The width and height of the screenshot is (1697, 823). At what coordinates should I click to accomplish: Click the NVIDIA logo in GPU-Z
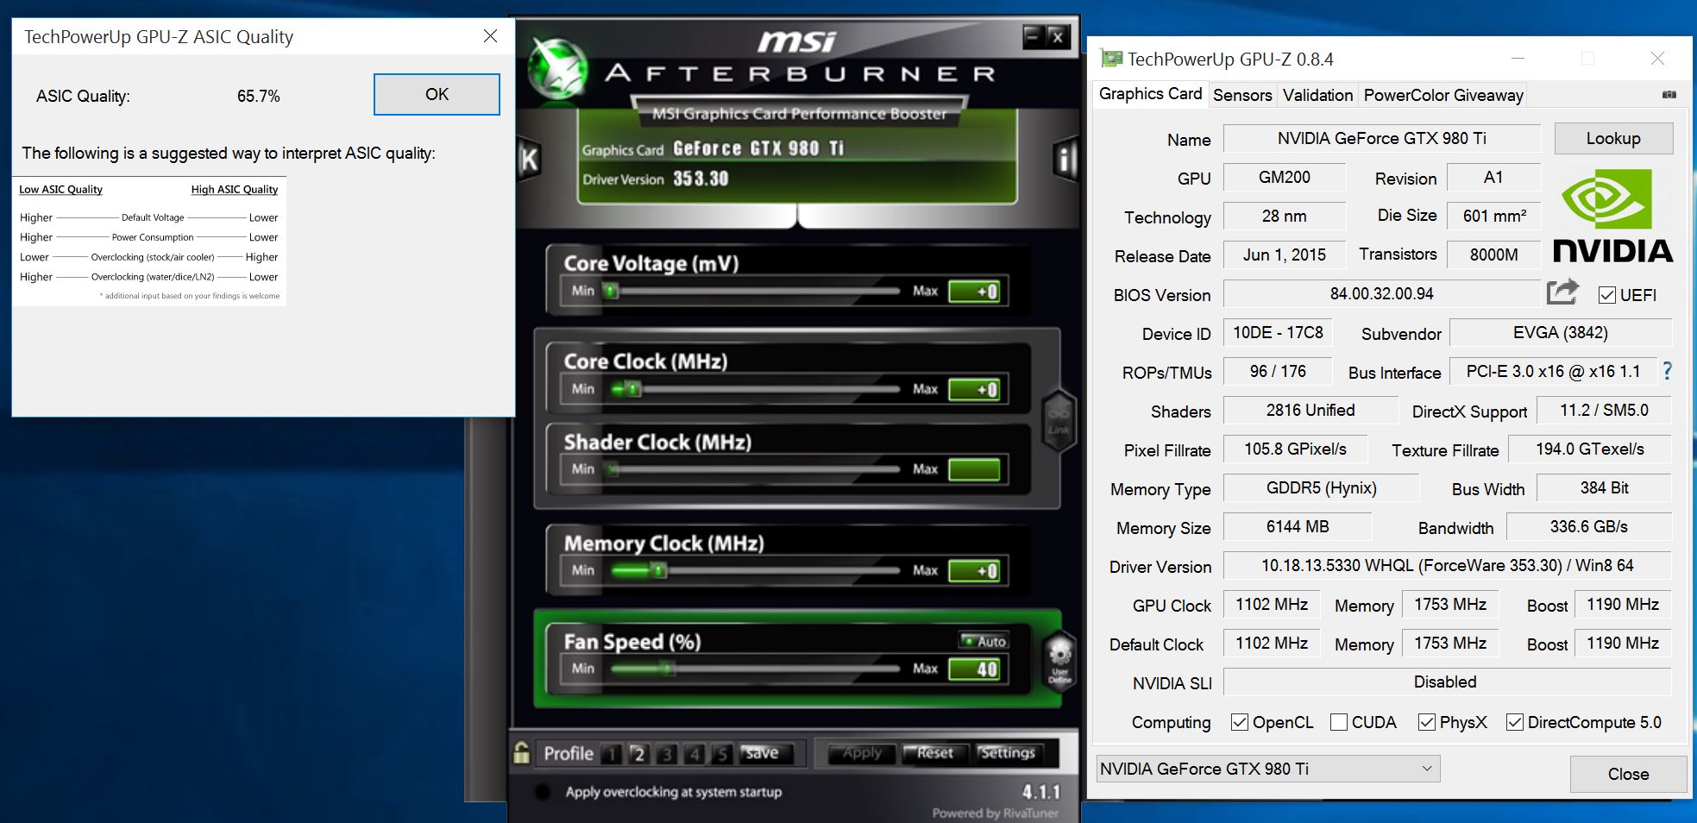pos(1612,216)
